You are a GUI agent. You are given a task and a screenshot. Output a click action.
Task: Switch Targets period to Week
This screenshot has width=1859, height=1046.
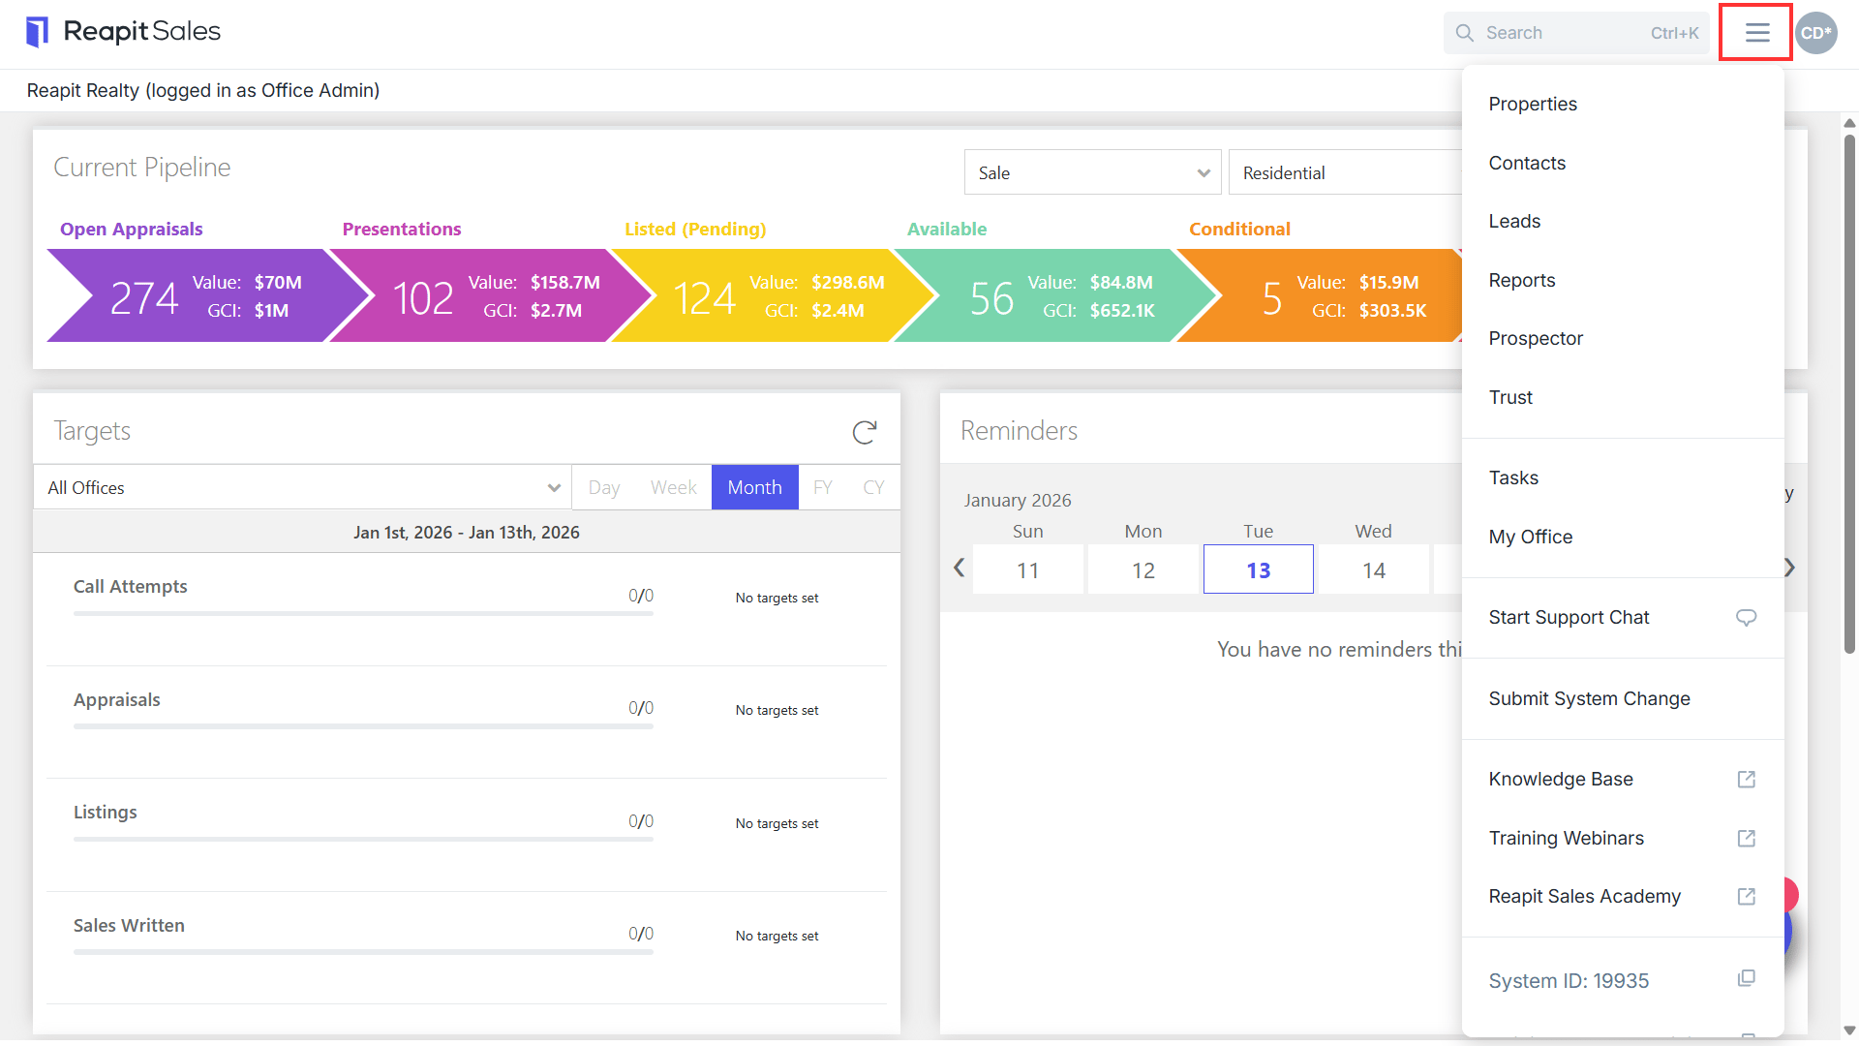point(673,487)
